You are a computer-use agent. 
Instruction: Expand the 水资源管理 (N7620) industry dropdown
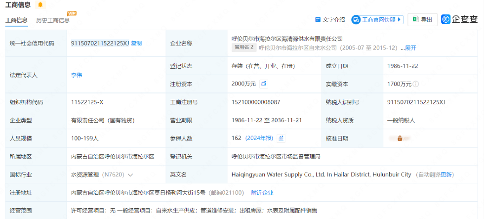click(x=130, y=175)
